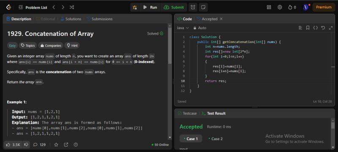Open the Accepted submission tab
Image resolution: width=338 pixels, height=152 pixels.
(x=207, y=19)
